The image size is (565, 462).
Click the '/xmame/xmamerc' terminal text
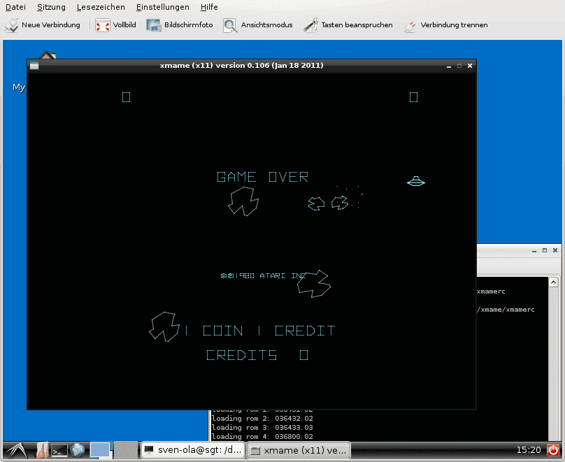point(506,310)
